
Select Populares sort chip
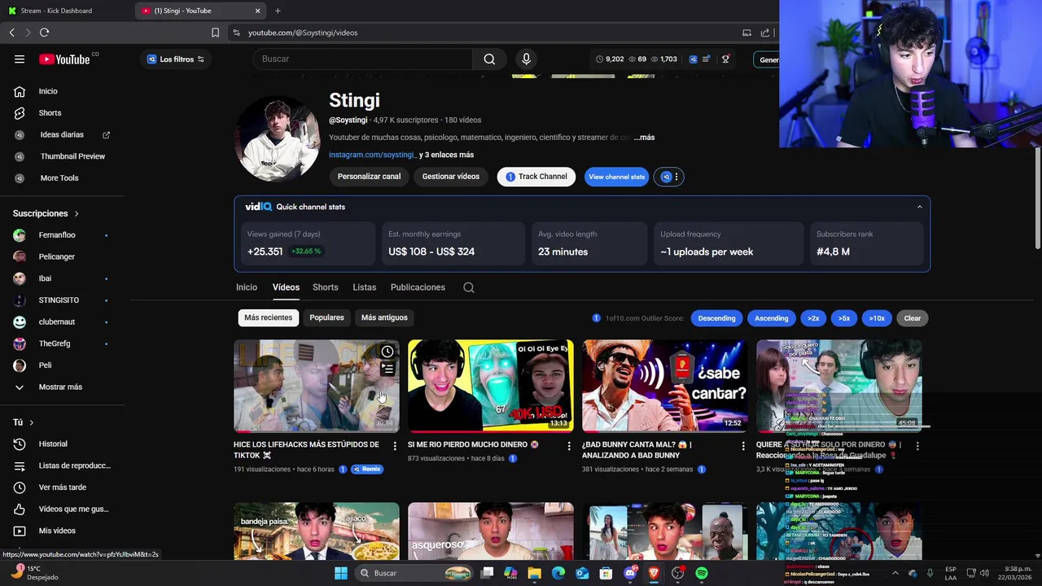(x=326, y=317)
